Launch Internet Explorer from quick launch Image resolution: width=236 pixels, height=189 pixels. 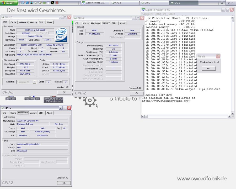coord(27,3)
